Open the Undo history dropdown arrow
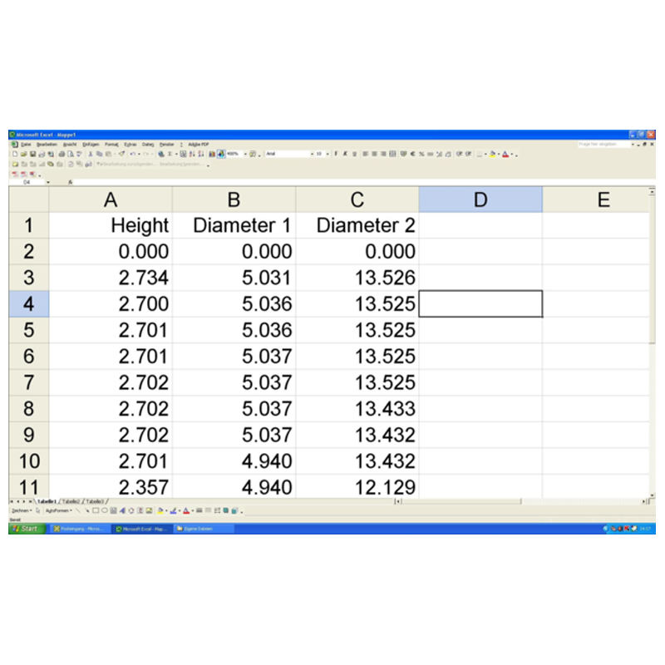665x665 pixels. click(x=139, y=155)
